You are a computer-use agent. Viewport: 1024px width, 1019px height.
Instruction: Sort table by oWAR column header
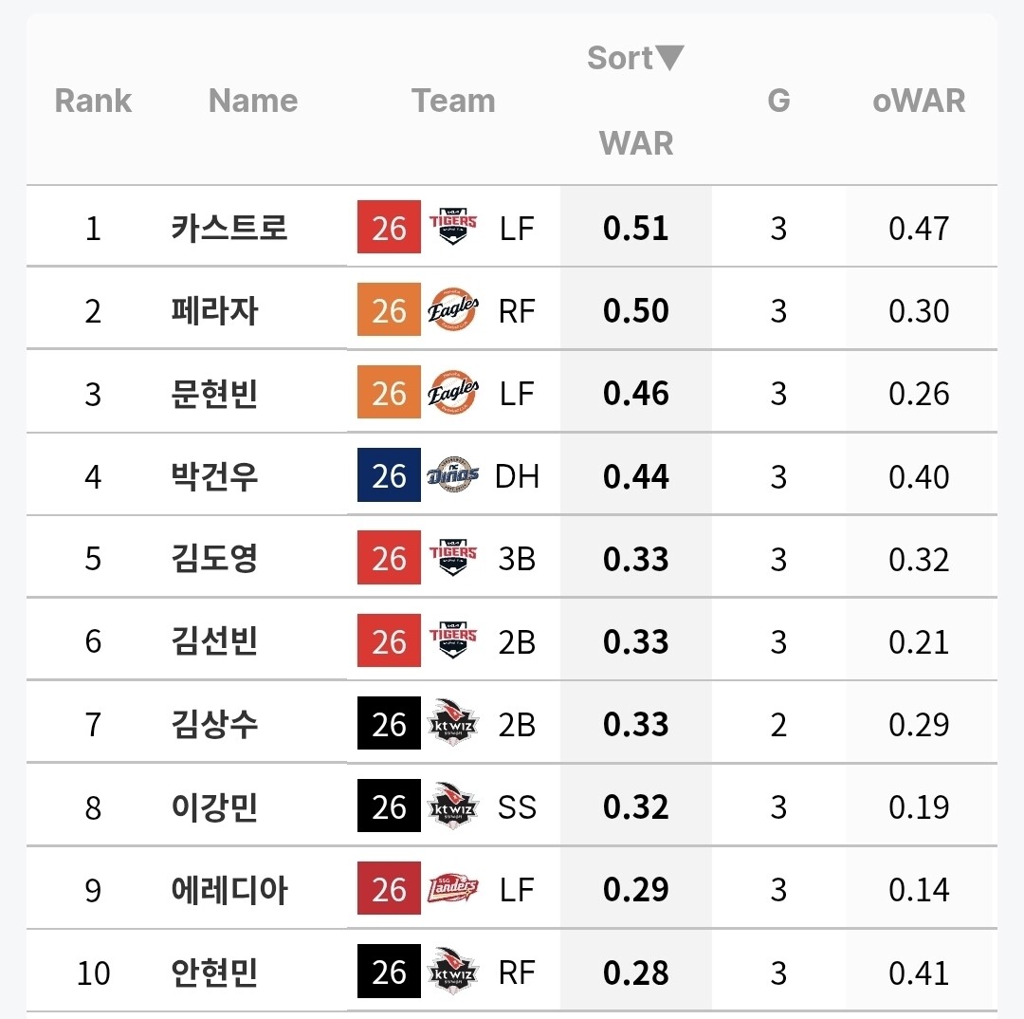point(919,101)
